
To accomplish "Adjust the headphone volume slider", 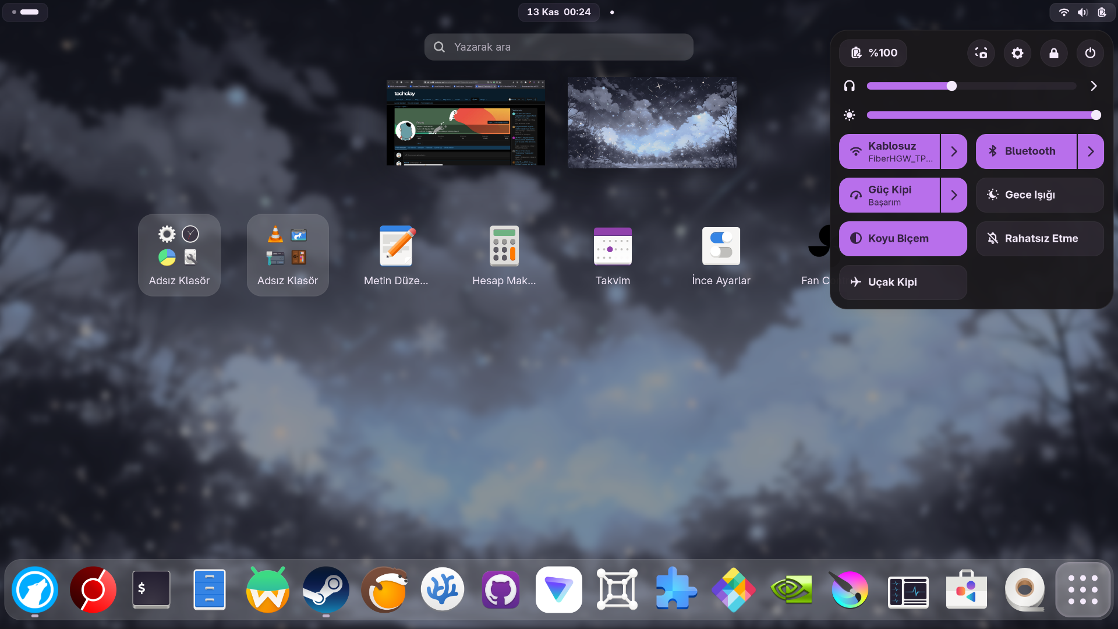I will 971,86.
